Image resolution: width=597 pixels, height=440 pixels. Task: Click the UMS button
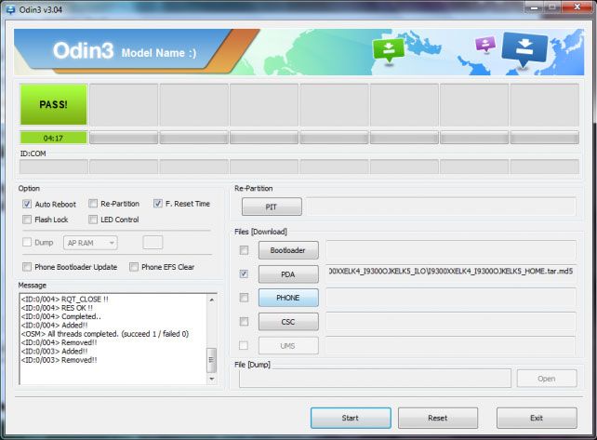point(288,346)
